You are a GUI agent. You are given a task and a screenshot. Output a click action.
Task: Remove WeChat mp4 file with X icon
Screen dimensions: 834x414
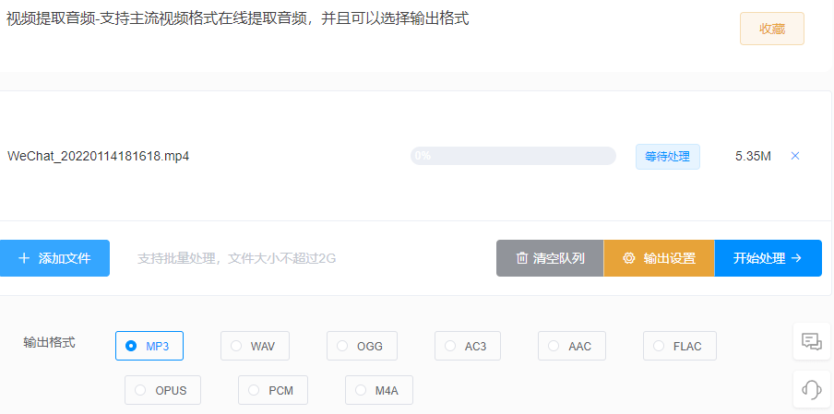[795, 156]
